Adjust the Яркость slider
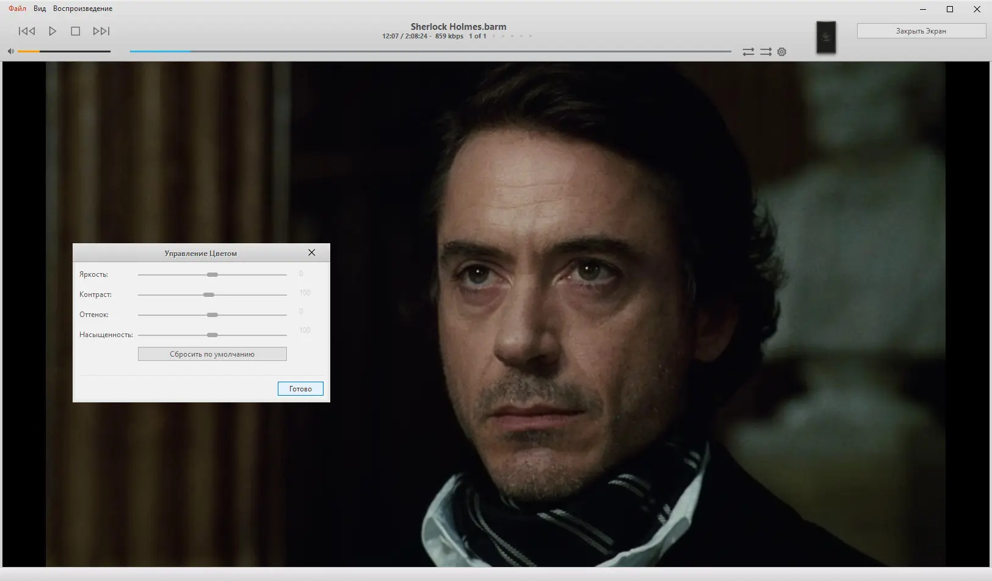Viewport: 992px width, 581px height. tap(212, 275)
